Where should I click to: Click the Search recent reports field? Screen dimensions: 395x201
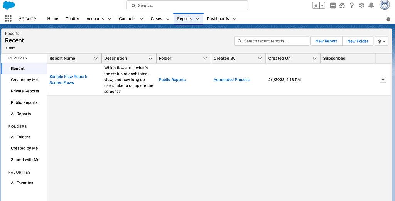click(275, 41)
